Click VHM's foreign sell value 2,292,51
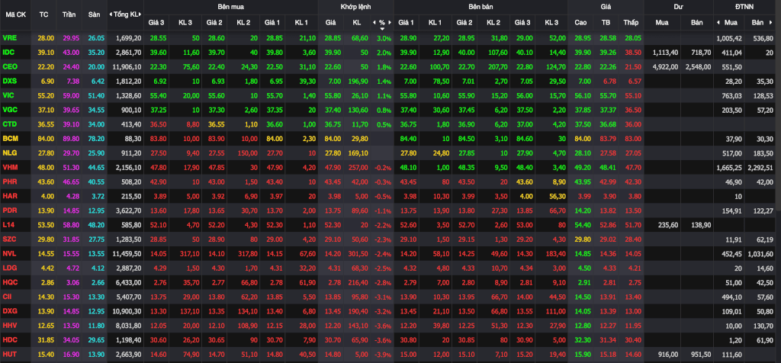Viewport: 781px width, 363px height. [x=759, y=167]
